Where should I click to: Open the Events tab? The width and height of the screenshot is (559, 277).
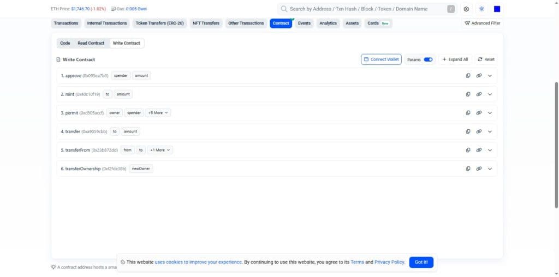tap(304, 23)
